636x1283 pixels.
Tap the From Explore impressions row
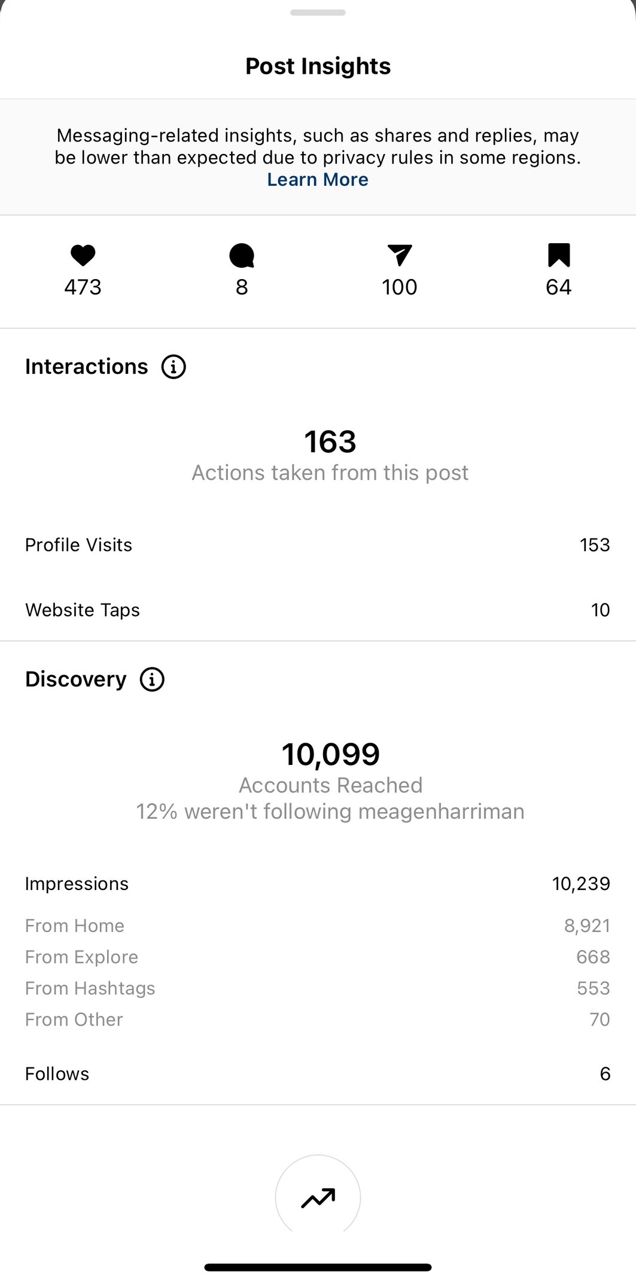click(318, 957)
